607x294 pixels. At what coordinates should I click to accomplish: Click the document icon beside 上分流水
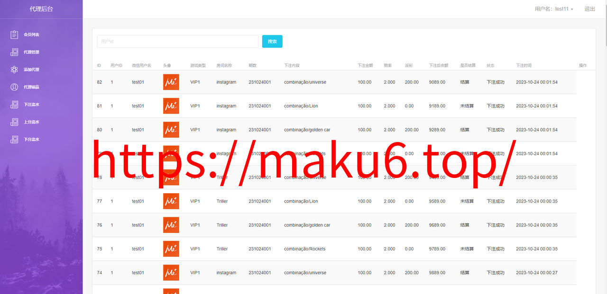pos(14,122)
